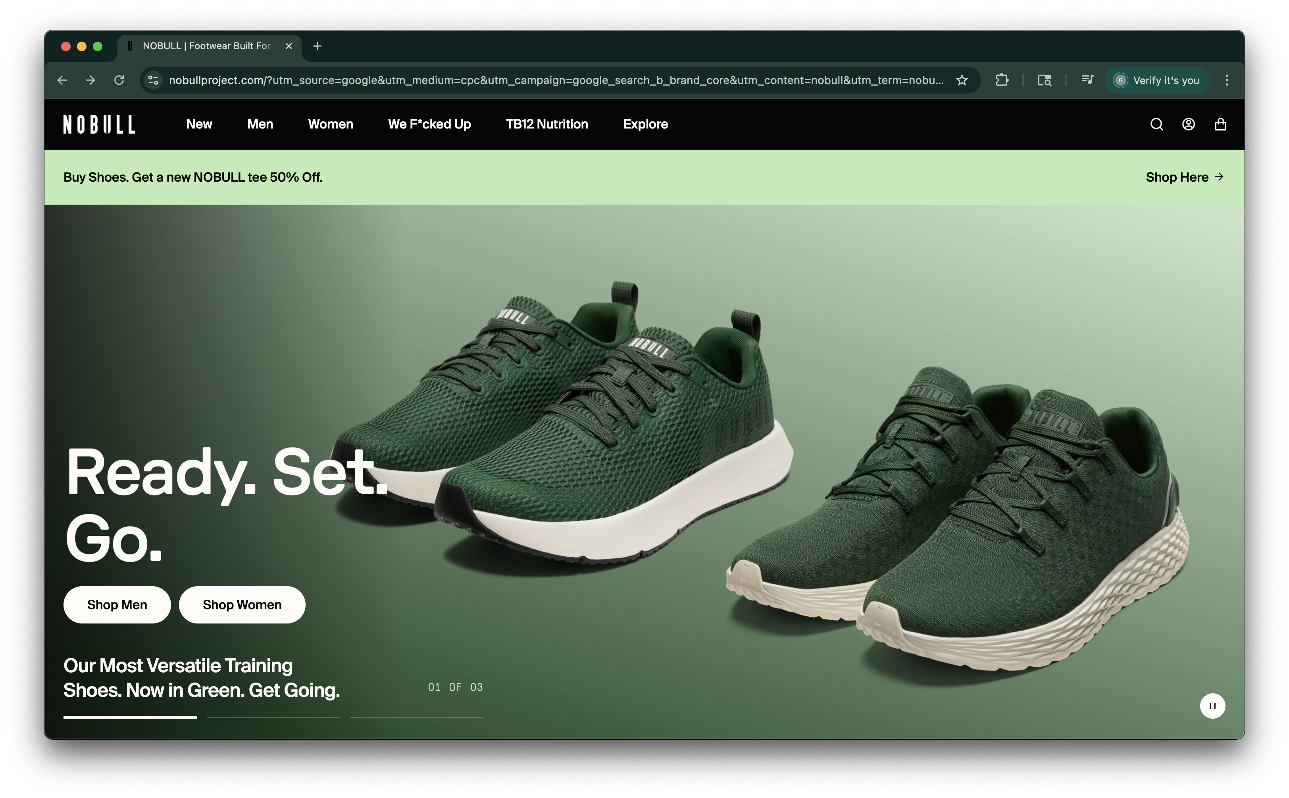
Task: Open the Women navigation menu
Action: tap(331, 124)
